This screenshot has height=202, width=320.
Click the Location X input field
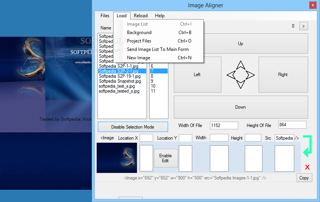point(146,138)
